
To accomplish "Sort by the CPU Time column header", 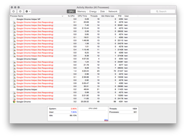I will click(82, 16).
